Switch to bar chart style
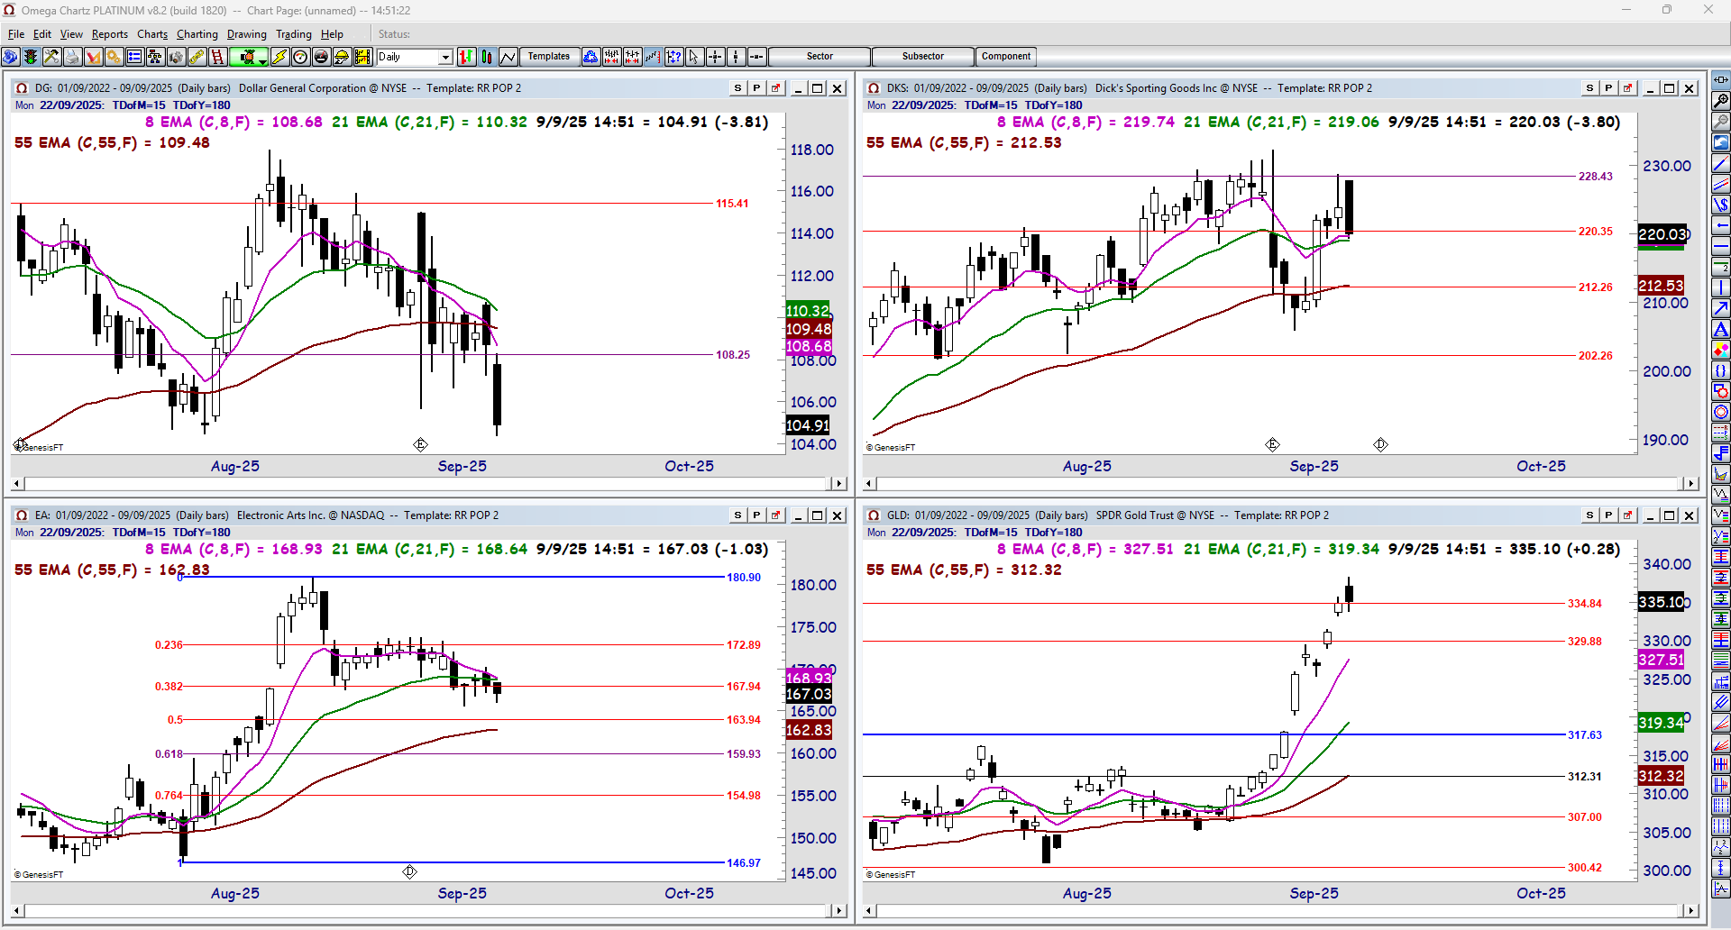The image size is (1731, 930). [466, 57]
